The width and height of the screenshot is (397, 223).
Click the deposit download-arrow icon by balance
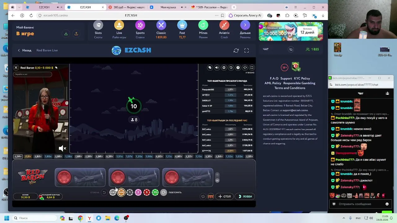pos(66,34)
